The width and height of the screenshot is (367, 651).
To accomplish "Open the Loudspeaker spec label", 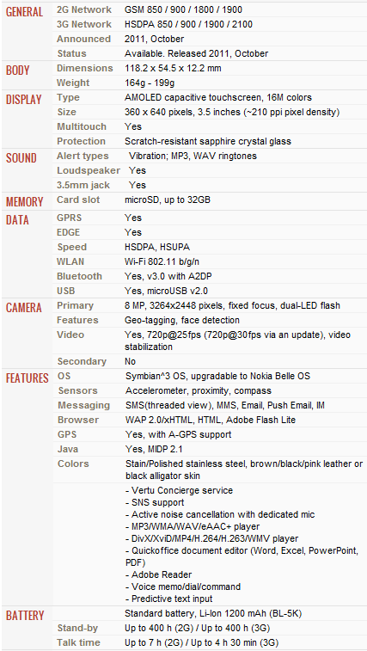I will [89, 170].
